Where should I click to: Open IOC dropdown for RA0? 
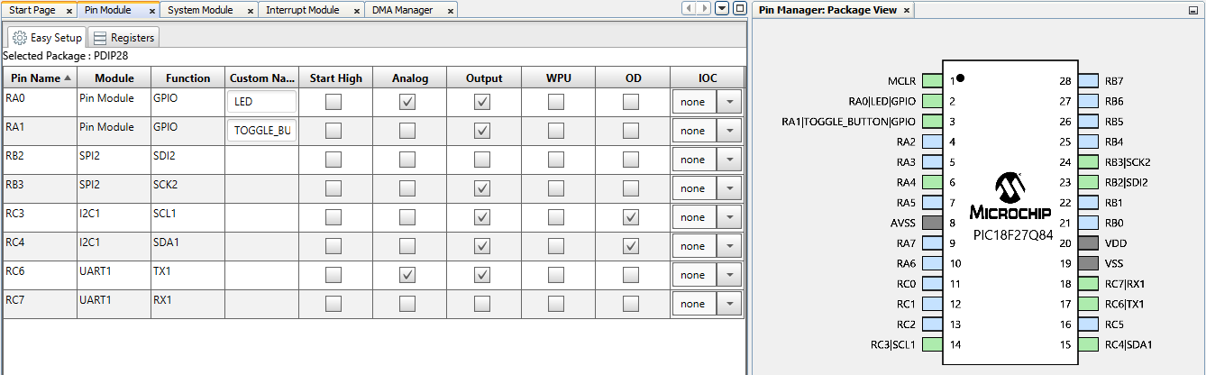pyautogui.click(x=729, y=102)
